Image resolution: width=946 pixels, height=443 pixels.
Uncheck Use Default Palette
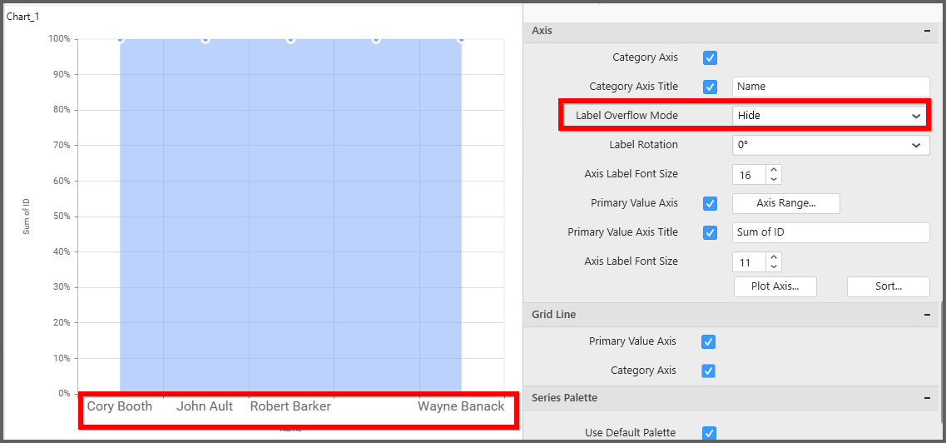pyautogui.click(x=708, y=433)
